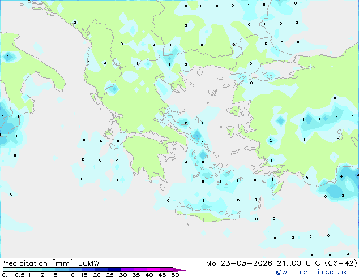Screen dimensions: 359x277
Task: Click the '40' legend scale label
Action: (x=149, y=275)
